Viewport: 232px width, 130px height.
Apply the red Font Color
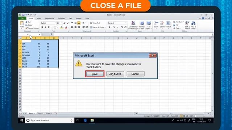click(66, 27)
